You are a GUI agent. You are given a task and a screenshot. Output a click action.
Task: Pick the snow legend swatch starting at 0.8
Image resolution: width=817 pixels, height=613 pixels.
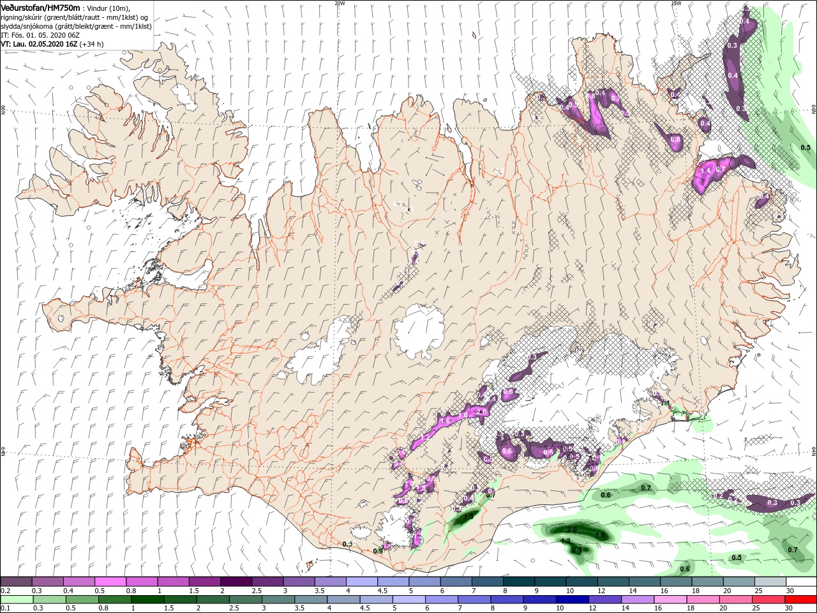pyautogui.click(x=142, y=581)
